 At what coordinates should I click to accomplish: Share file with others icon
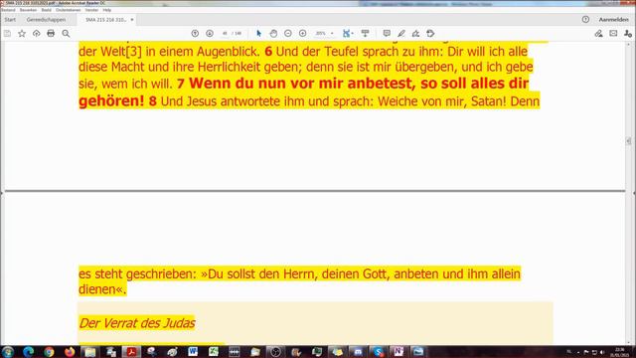[x=628, y=34]
